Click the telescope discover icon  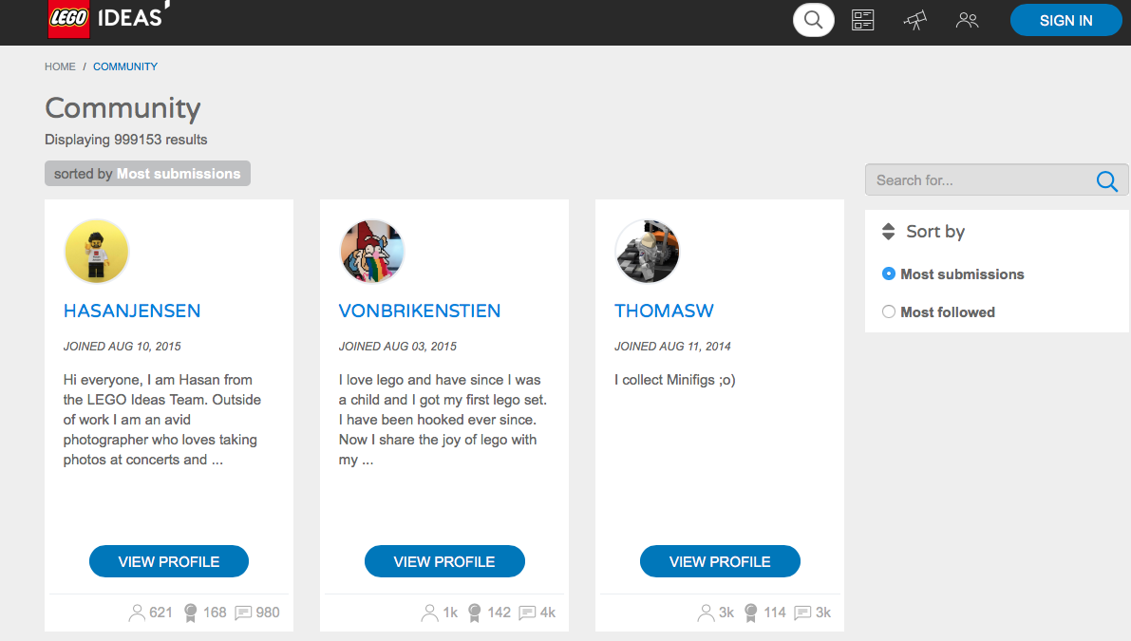915,20
